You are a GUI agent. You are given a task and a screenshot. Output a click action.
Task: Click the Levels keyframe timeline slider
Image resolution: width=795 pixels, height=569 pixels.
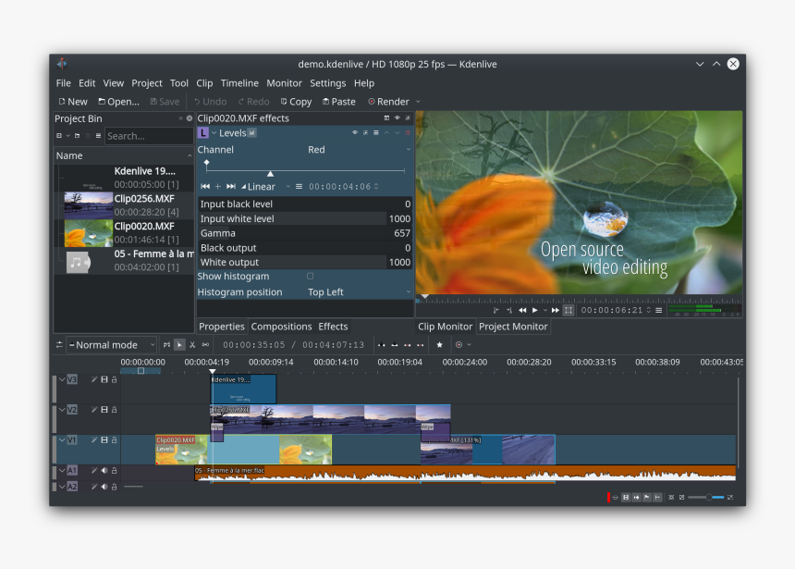(x=305, y=170)
